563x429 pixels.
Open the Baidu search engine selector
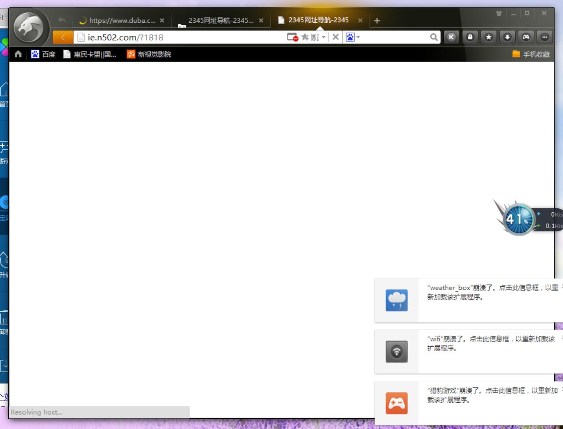click(353, 37)
